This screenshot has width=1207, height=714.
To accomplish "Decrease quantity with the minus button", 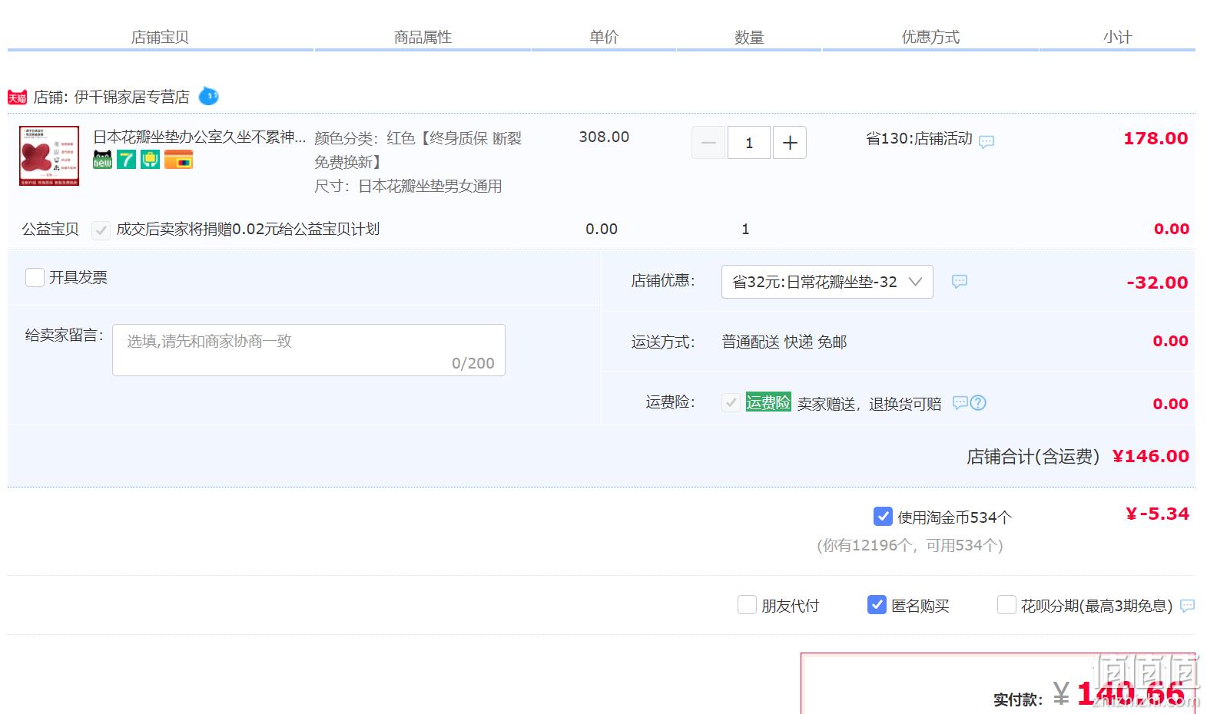I will 708,143.
